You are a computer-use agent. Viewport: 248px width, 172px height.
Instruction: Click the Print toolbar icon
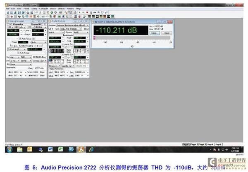[28, 12]
